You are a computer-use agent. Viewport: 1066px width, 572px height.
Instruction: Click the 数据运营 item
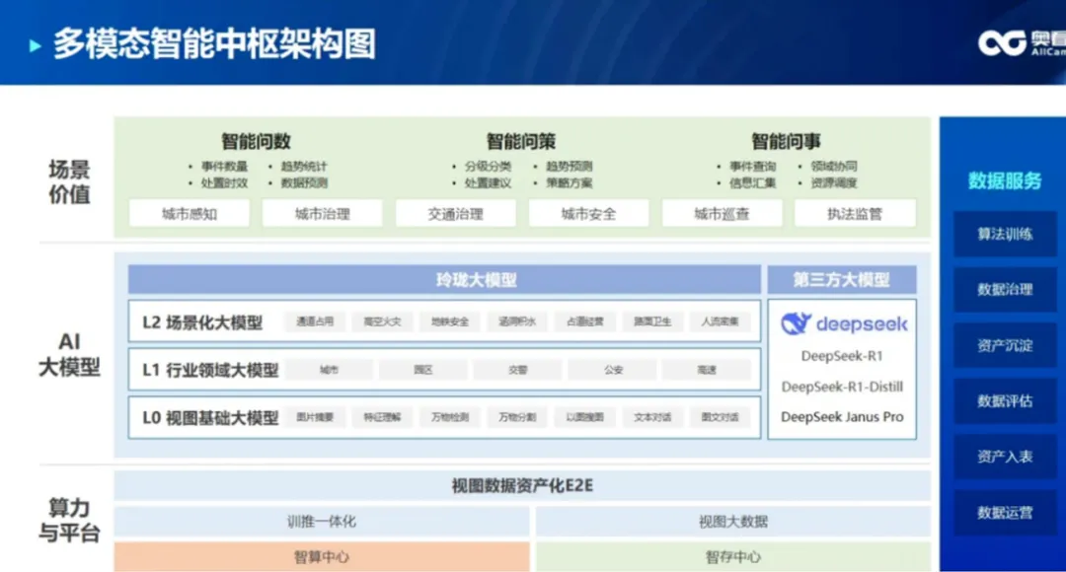(x=1005, y=513)
